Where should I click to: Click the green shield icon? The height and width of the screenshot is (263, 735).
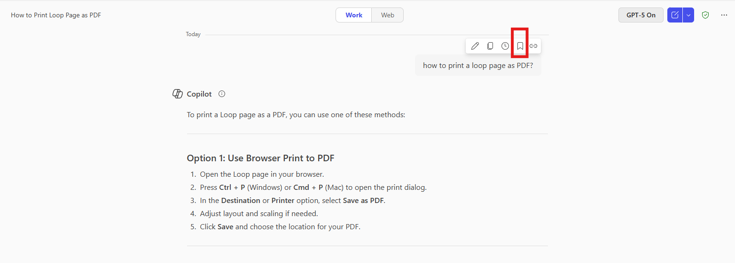705,15
